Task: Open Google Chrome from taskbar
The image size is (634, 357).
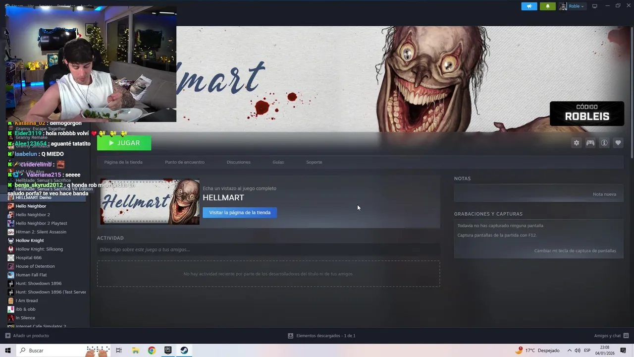Action: (x=152, y=351)
